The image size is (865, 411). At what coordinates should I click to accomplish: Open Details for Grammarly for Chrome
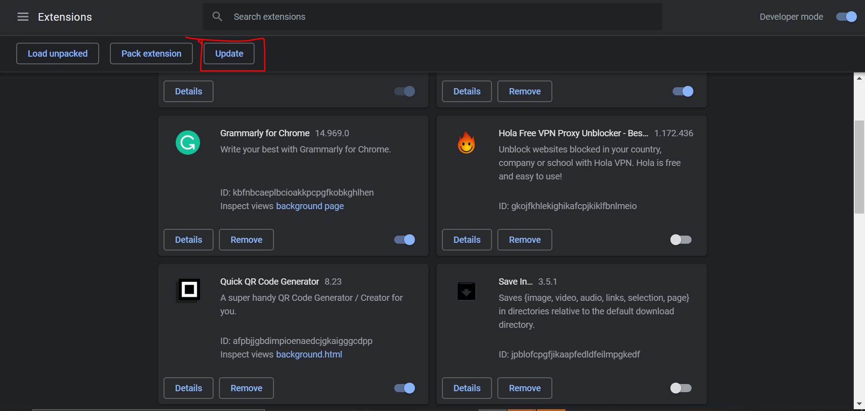pyautogui.click(x=188, y=240)
